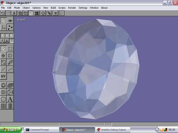Image resolution: width=178 pixels, height=133 pixels.
Task: Toggle the Z axis lock button
Action: click(11, 35)
